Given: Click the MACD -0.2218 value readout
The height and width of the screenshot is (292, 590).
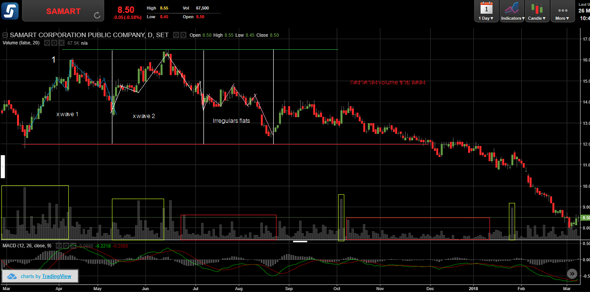Looking at the screenshot, I should pos(103,246).
